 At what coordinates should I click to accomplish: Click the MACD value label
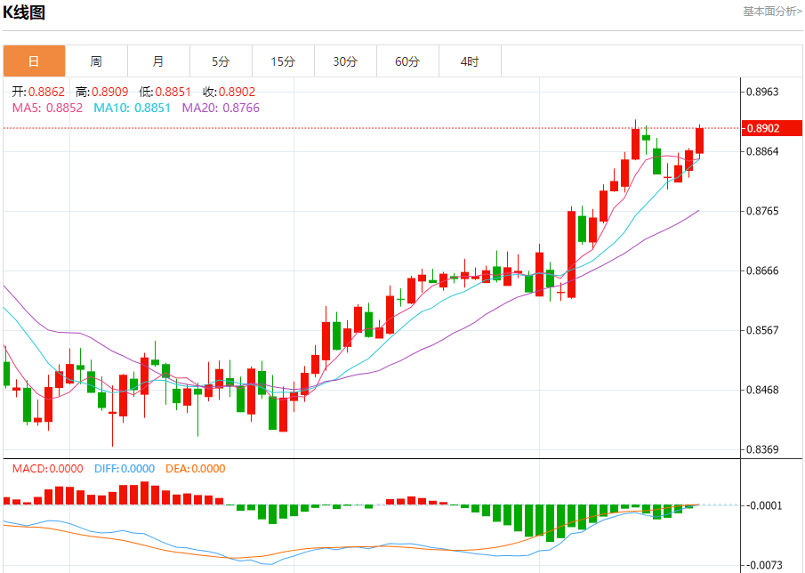point(47,468)
